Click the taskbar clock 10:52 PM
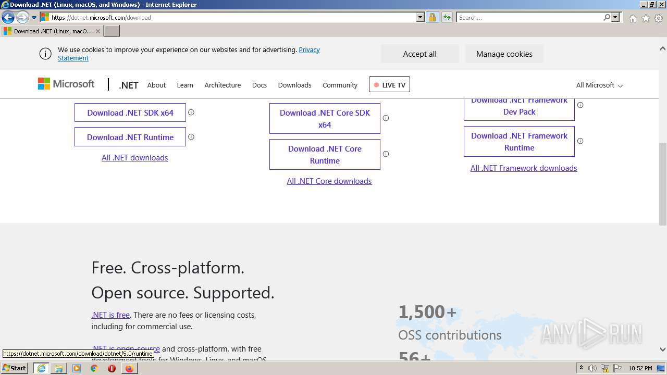 pyautogui.click(x=640, y=368)
